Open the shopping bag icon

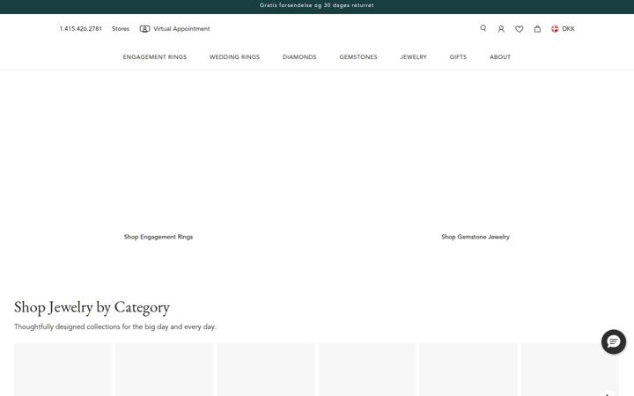tap(537, 29)
